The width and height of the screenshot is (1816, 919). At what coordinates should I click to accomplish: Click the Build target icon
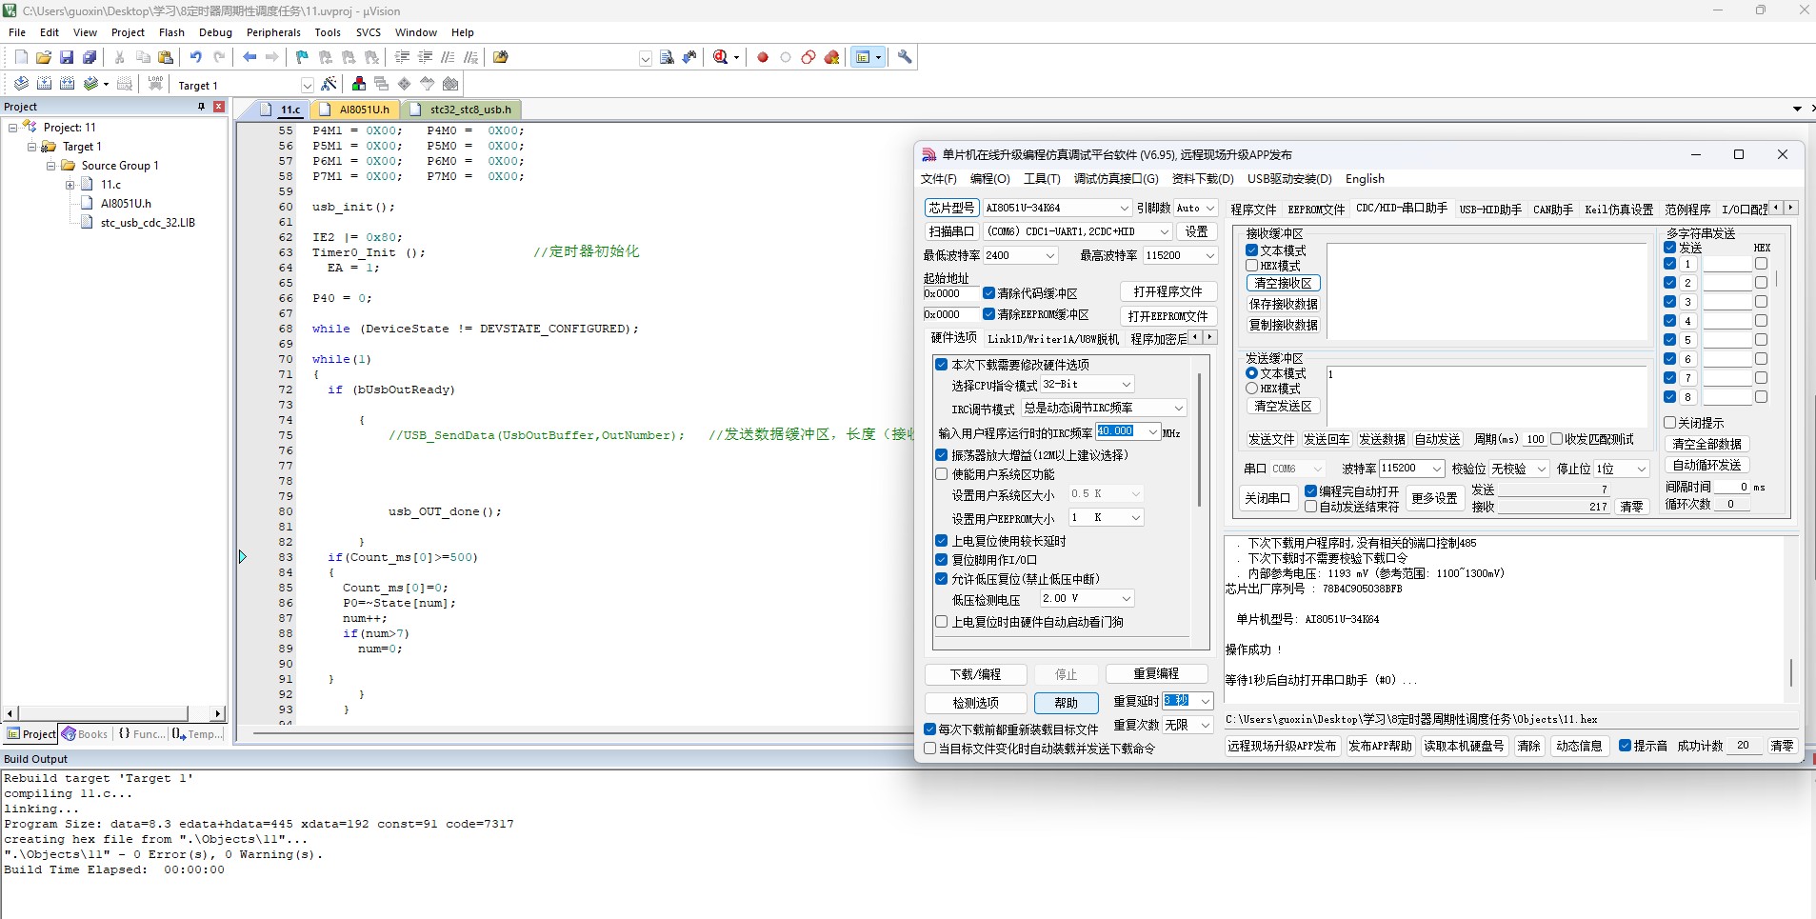pyautogui.click(x=44, y=84)
